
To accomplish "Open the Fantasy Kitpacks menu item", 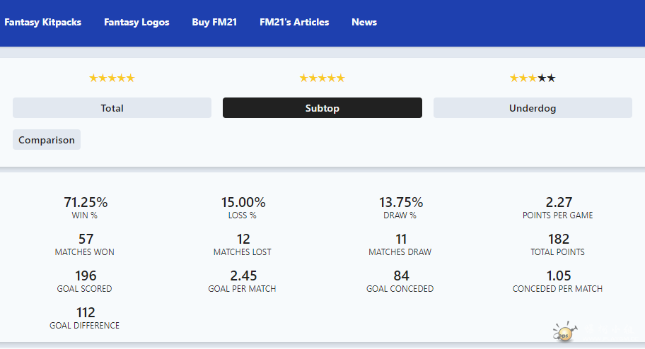I will click(42, 22).
